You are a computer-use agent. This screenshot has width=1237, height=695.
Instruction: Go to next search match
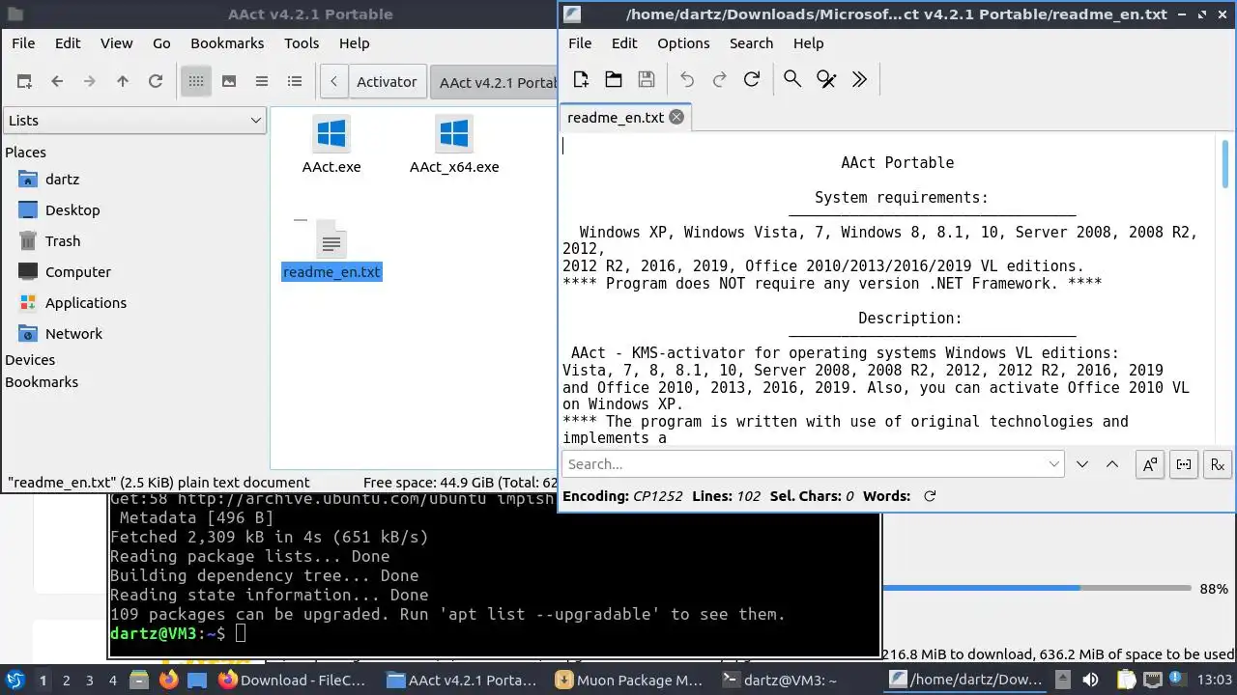tap(1082, 464)
